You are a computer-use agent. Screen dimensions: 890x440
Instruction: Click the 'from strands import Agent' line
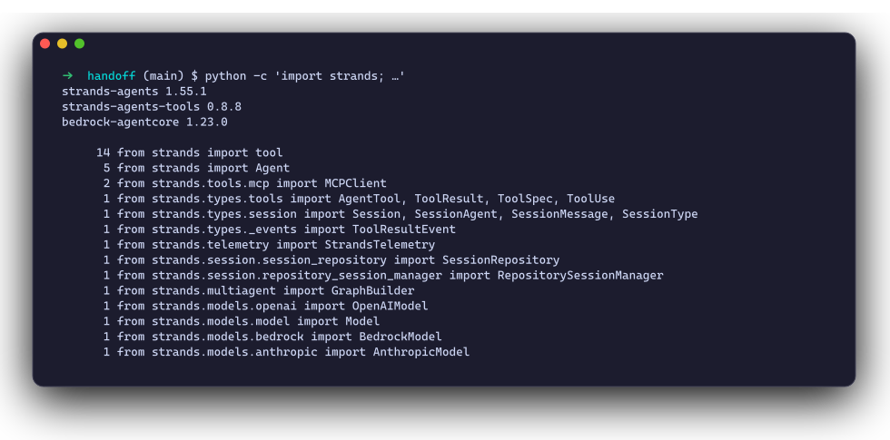tap(203, 168)
